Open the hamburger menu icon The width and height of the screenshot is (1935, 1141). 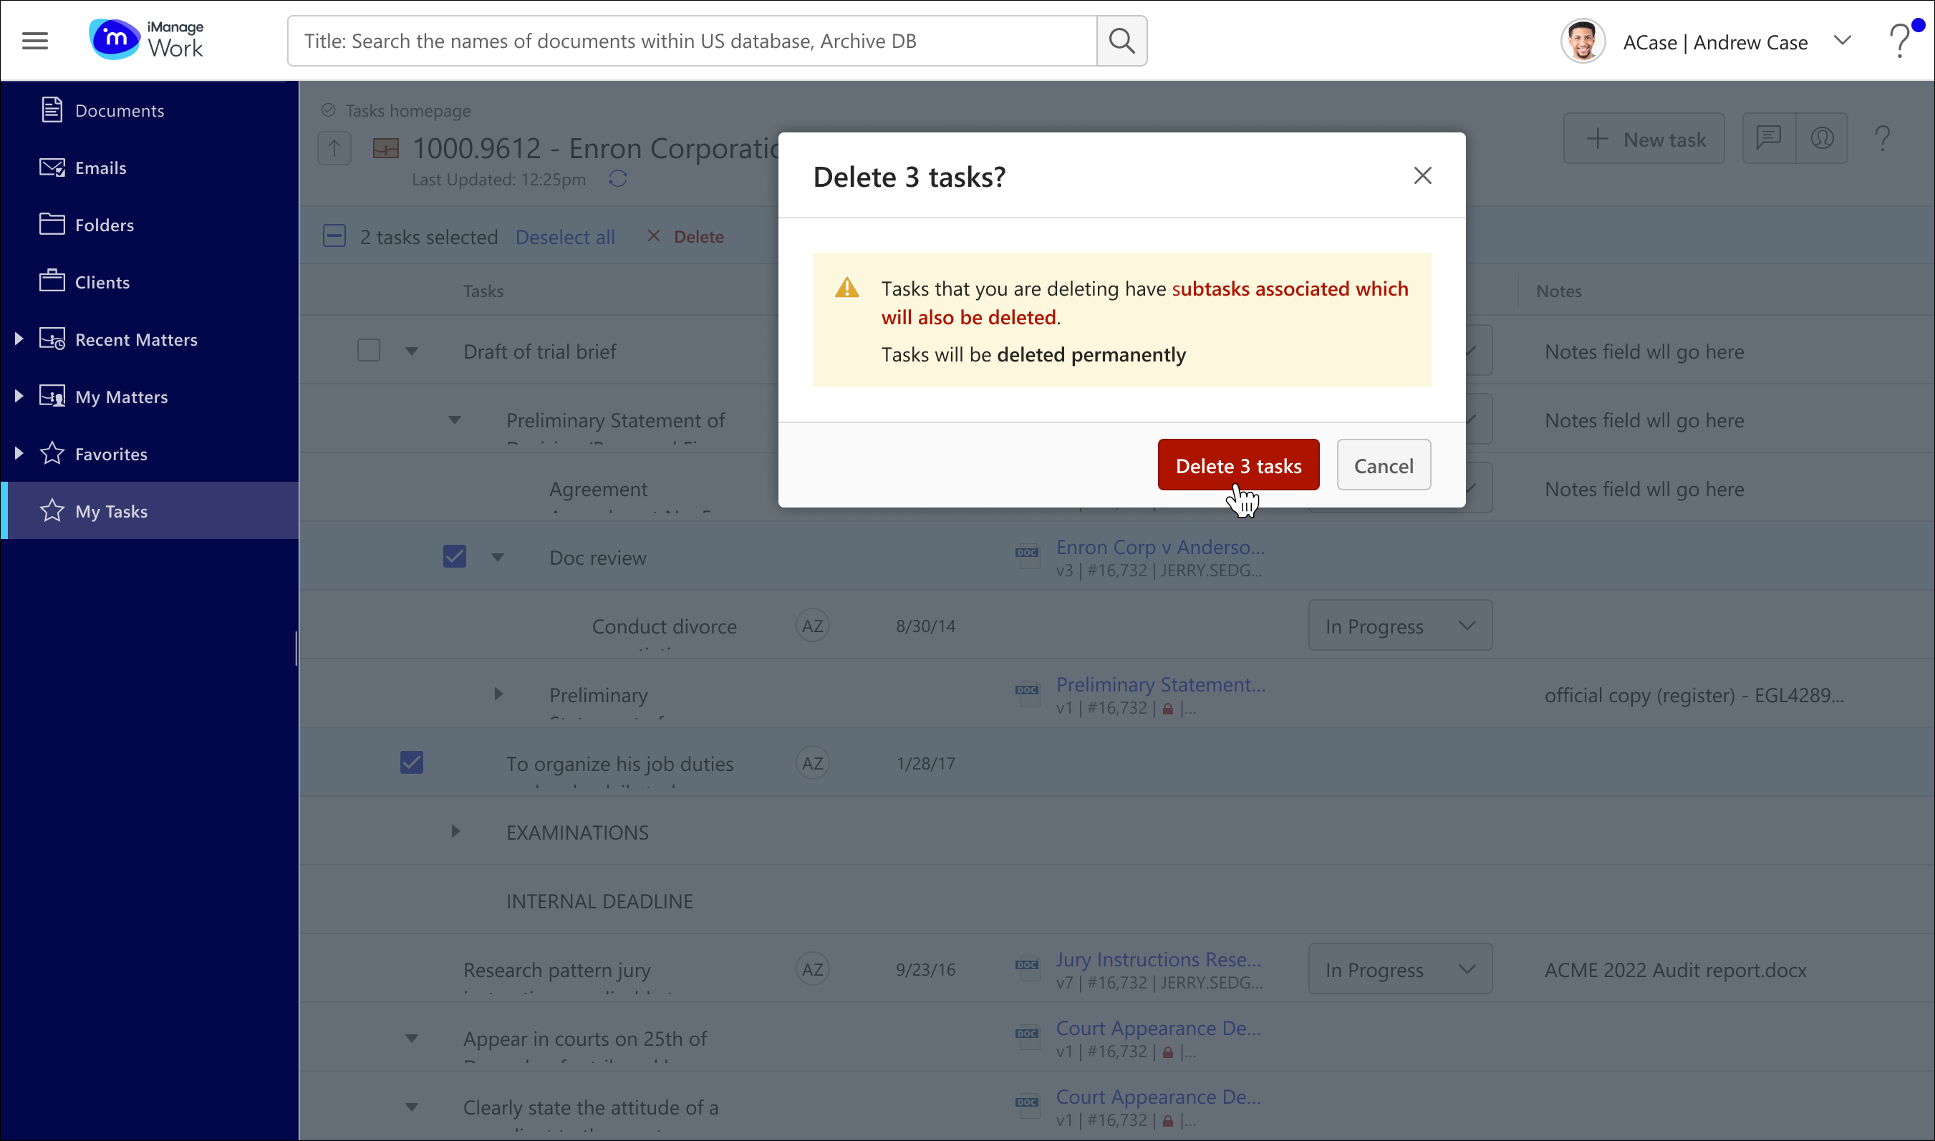(34, 41)
